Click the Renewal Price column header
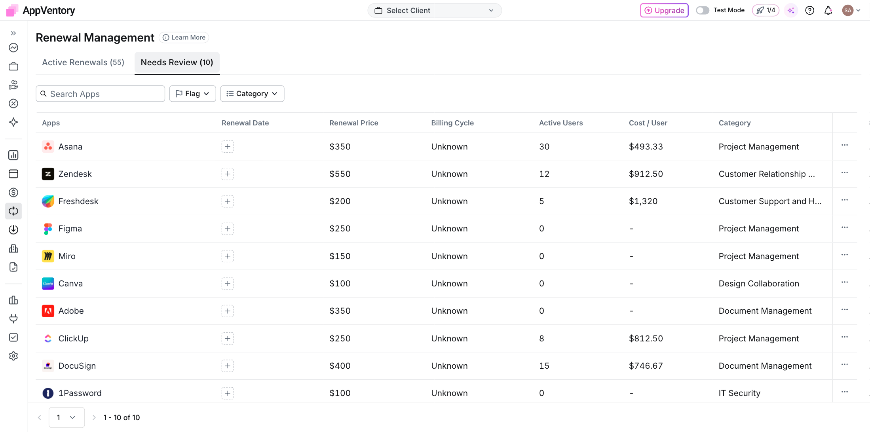The width and height of the screenshot is (870, 432). click(x=354, y=123)
